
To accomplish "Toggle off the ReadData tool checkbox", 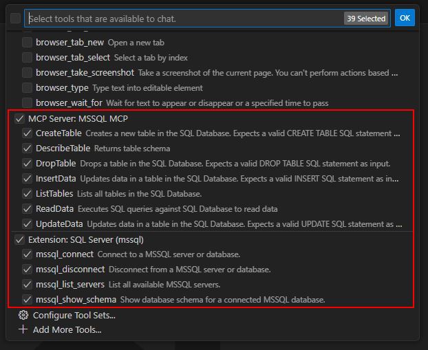I will point(27,209).
